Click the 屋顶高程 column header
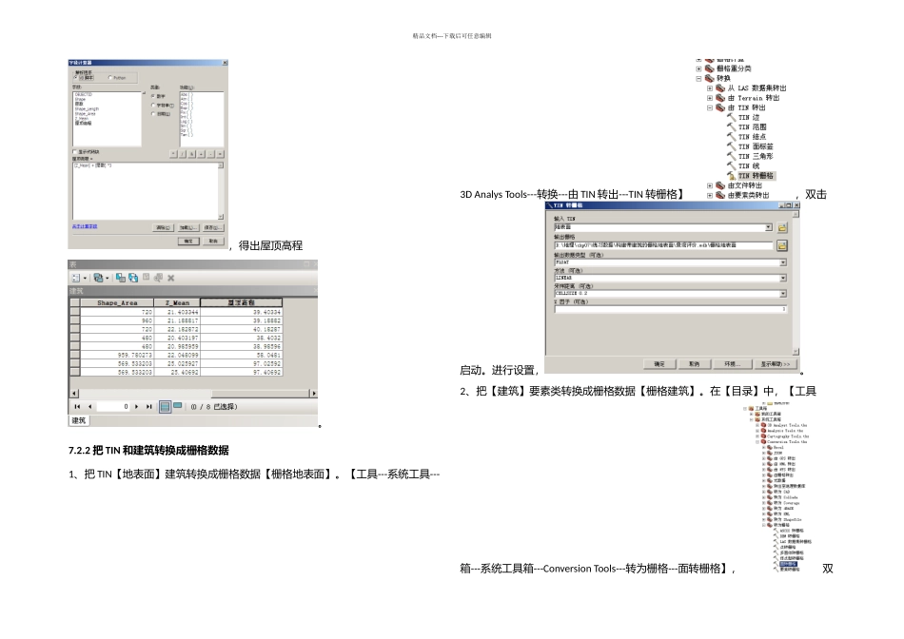 pos(241,302)
